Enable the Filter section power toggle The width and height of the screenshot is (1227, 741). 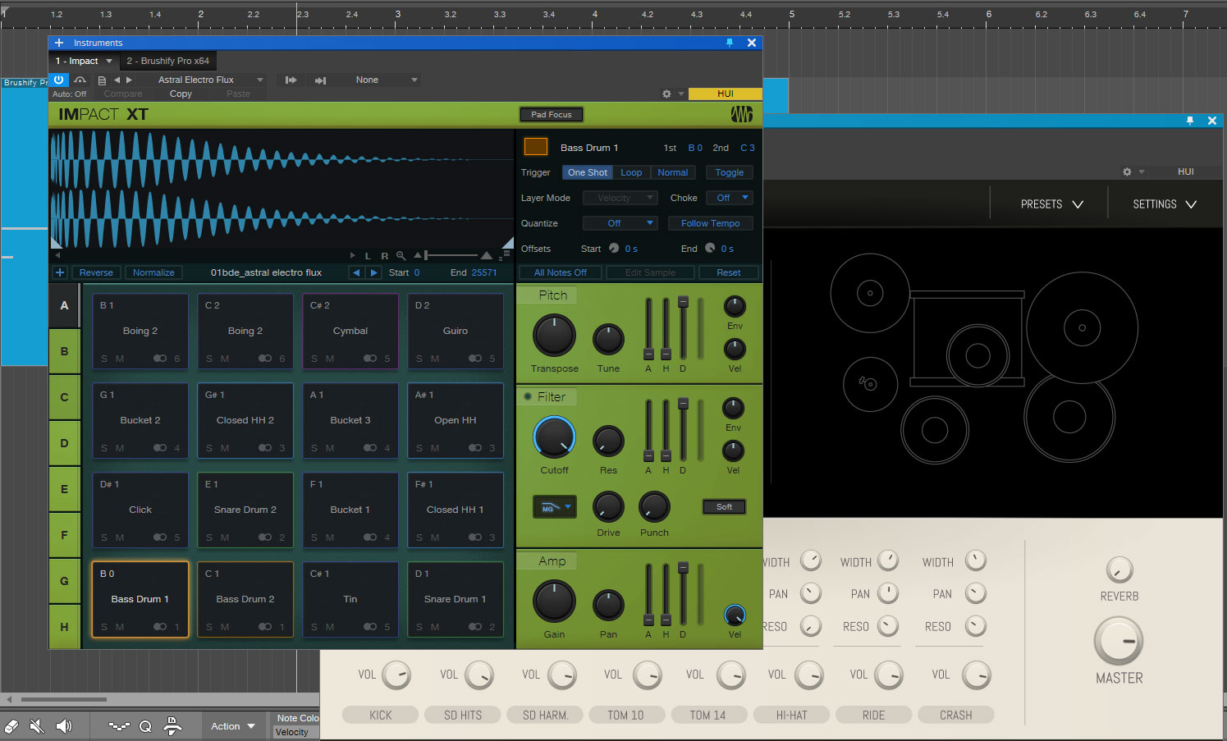click(528, 396)
